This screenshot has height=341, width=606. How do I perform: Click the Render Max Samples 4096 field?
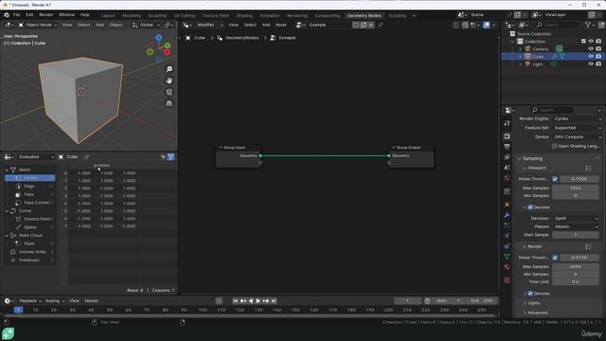pyautogui.click(x=576, y=267)
